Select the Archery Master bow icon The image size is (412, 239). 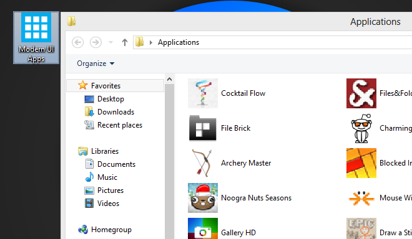(202, 163)
